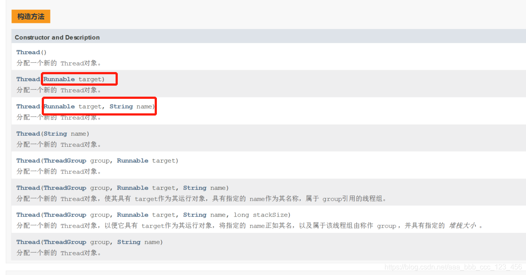Click the orange 构造方法 section heading
Screen dimensions: 526x275
click(31, 16)
